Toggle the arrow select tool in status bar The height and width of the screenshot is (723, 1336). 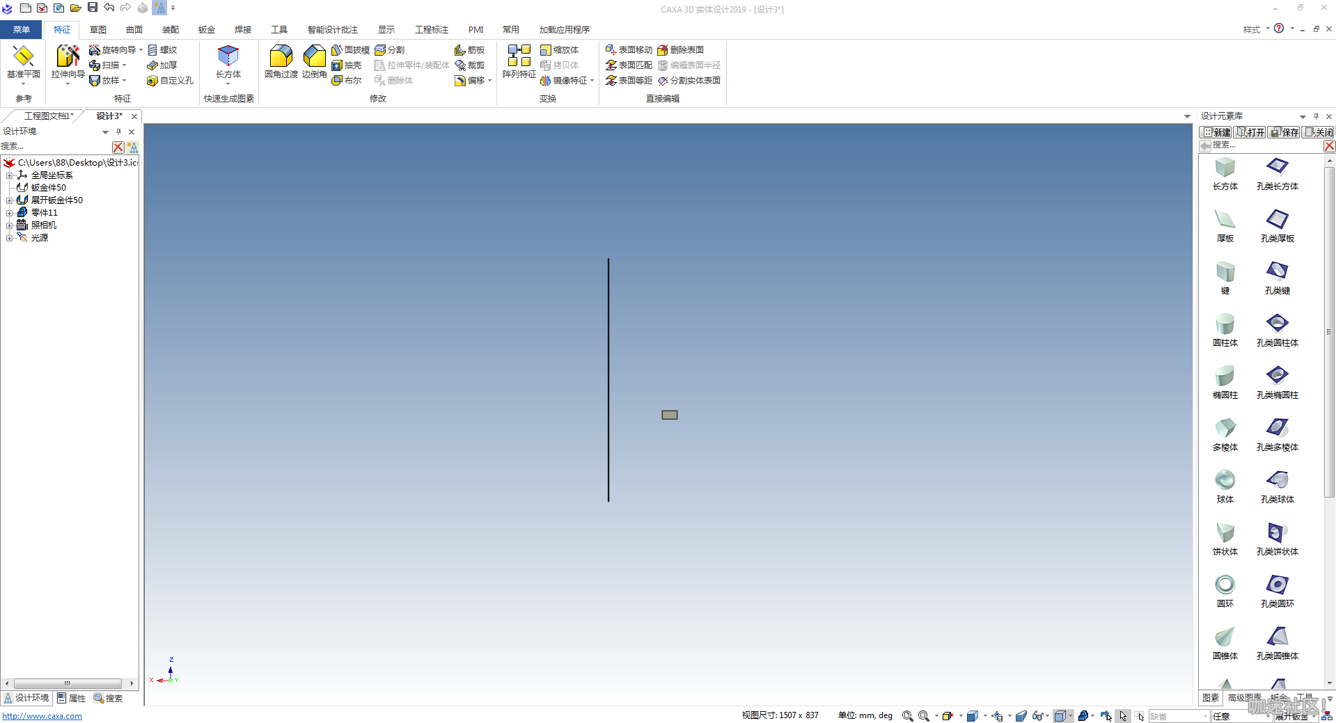coord(1123,716)
